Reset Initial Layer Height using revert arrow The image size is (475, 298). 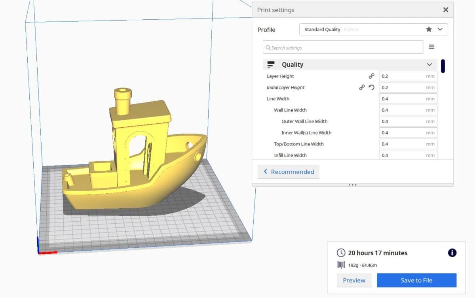tap(371, 87)
